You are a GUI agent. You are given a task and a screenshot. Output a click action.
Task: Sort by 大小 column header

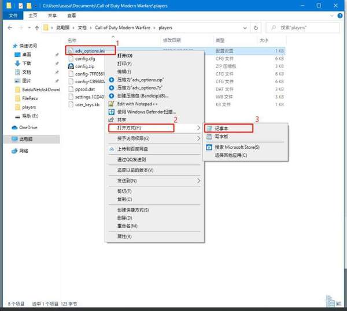264,40
